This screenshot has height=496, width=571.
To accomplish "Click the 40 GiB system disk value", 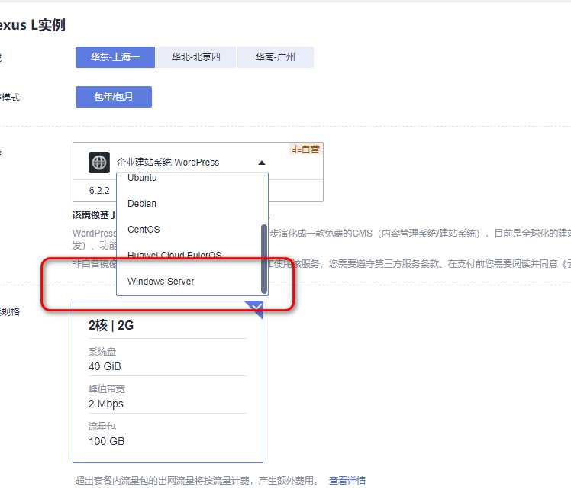I will [105, 366].
